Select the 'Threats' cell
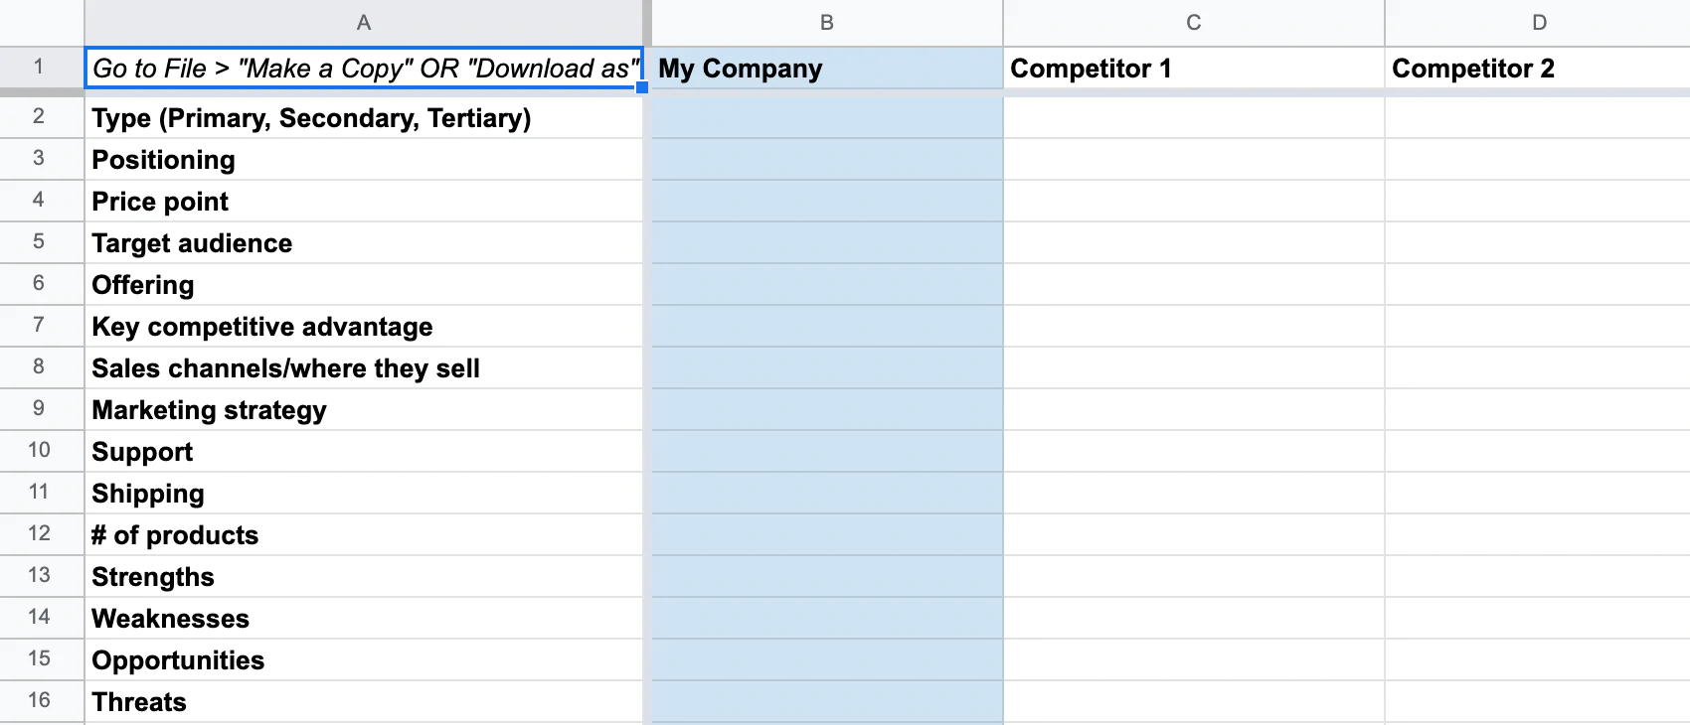1690x725 pixels. point(364,702)
